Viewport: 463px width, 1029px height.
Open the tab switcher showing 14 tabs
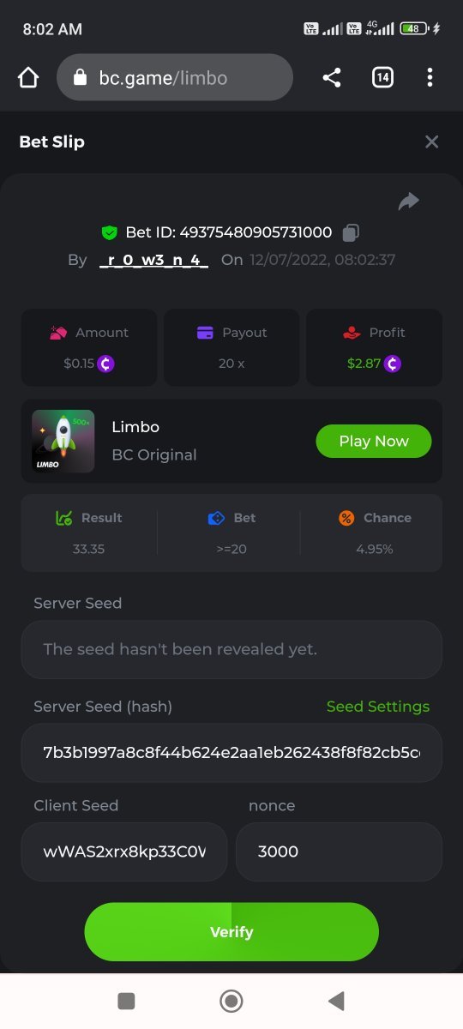tap(382, 78)
